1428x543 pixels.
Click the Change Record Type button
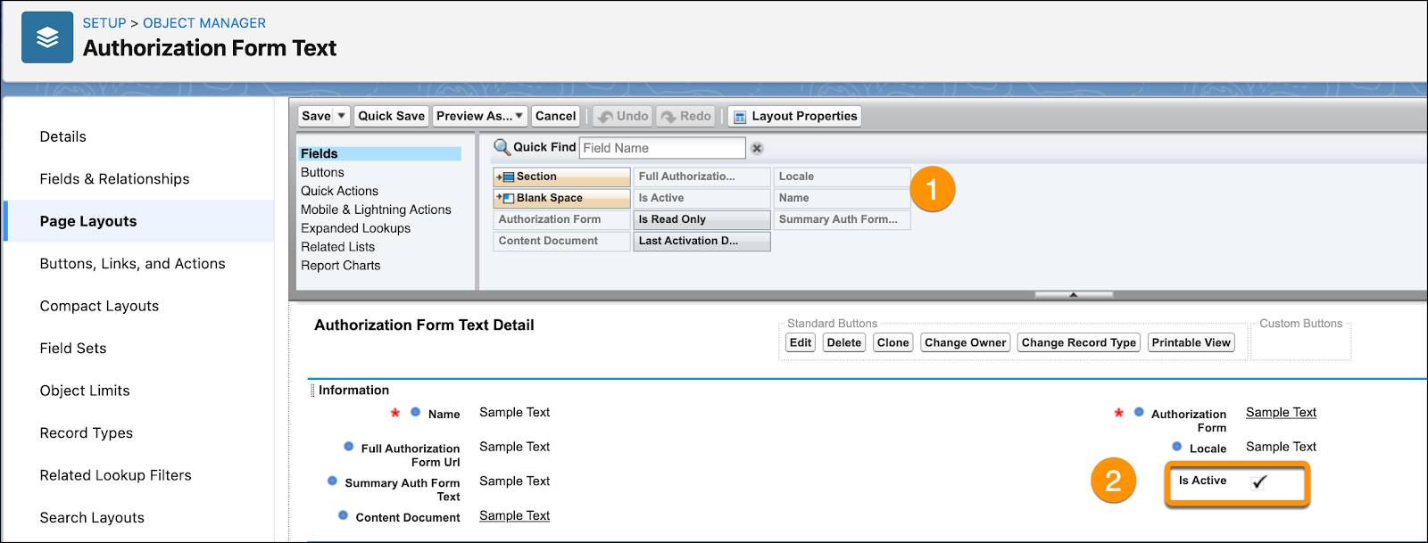click(1078, 342)
